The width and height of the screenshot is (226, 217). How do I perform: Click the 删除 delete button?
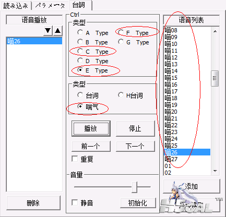33,203
